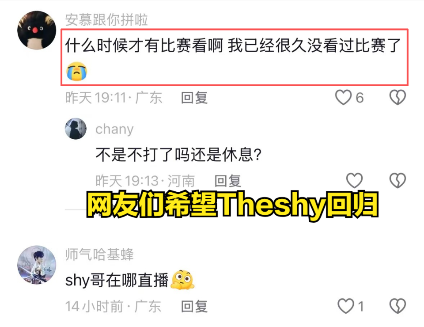Image resolution: width=424 pixels, height=327 pixels.
Task: Like the comment by 师气哈基蜂
Action: (346, 306)
